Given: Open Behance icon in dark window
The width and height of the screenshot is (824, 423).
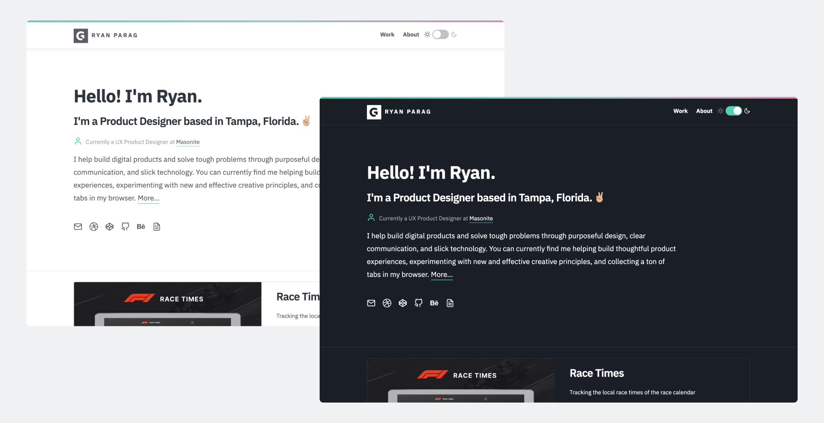Looking at the screenshot, I should (x=434, y=303).
